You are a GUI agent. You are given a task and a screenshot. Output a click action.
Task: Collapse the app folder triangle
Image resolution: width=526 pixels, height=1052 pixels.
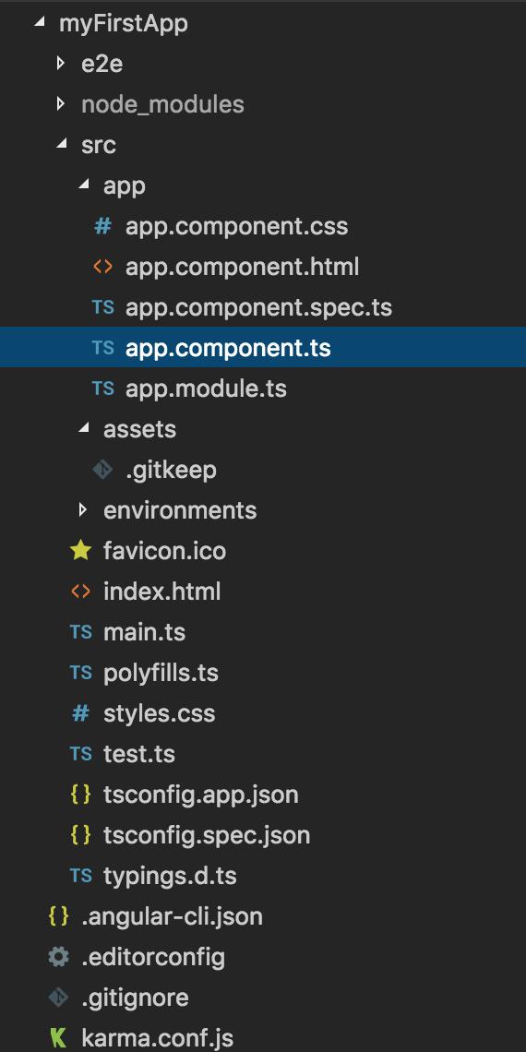(84, 185)
